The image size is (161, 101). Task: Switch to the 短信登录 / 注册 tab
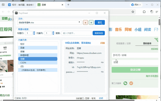[x=123, y=43]
